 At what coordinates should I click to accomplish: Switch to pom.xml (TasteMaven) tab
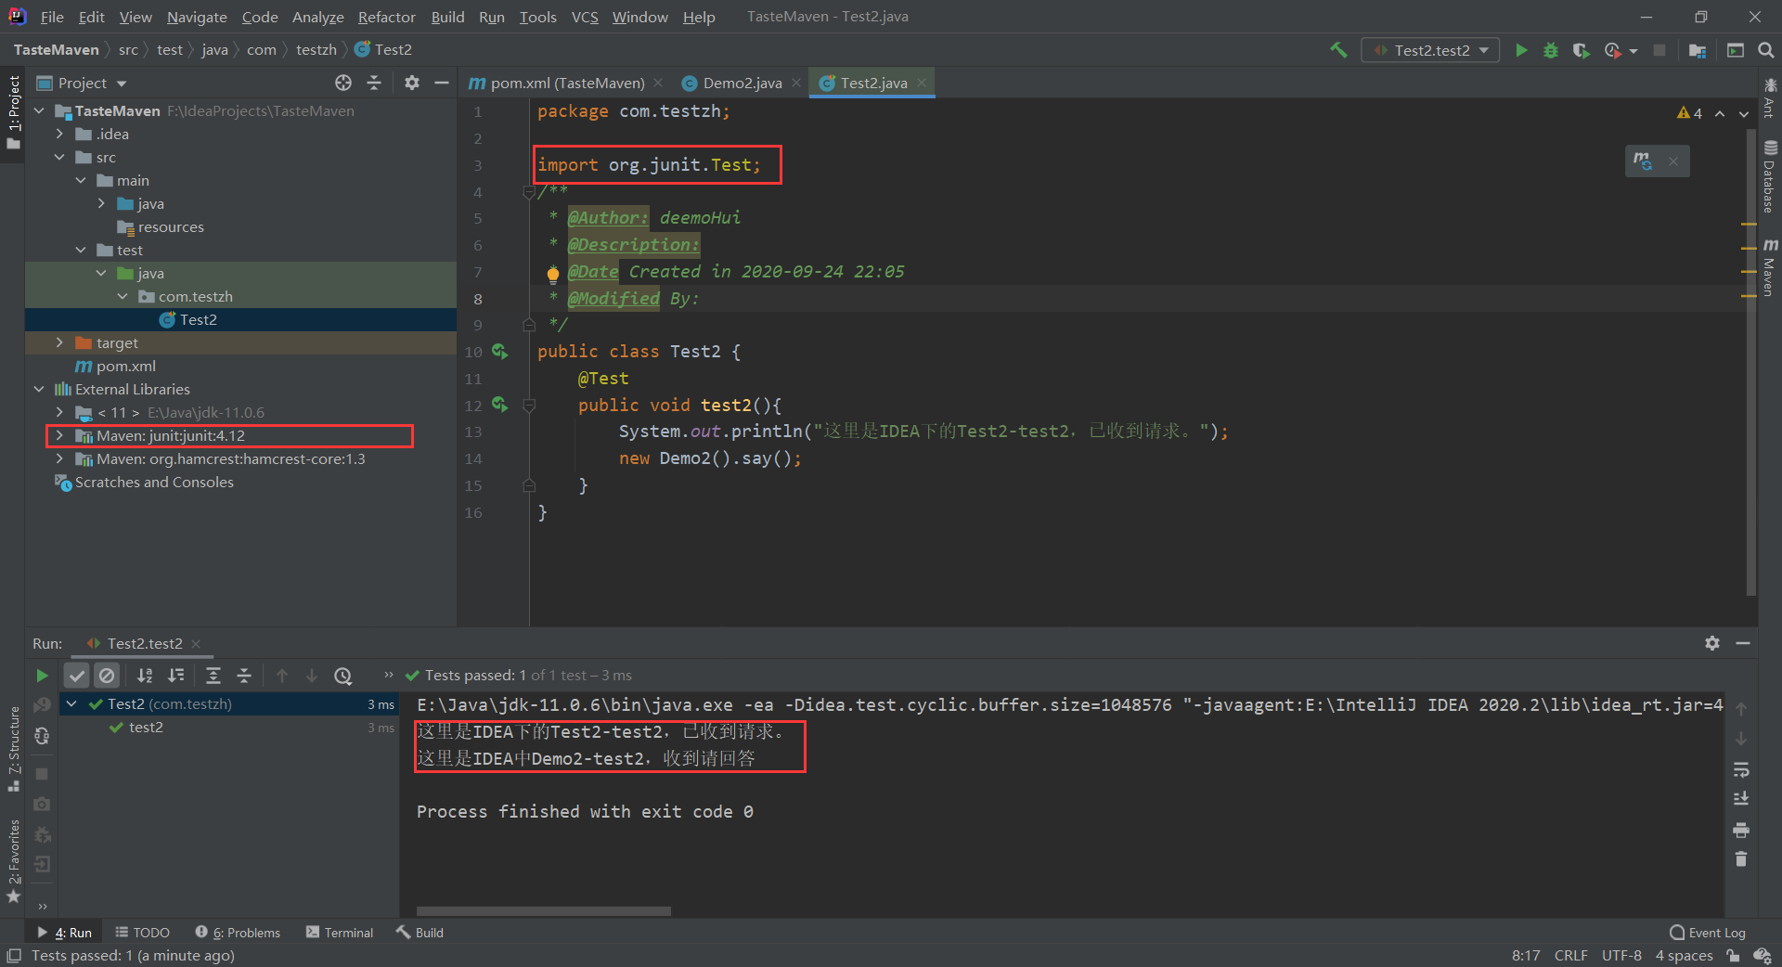coord(566,83)
